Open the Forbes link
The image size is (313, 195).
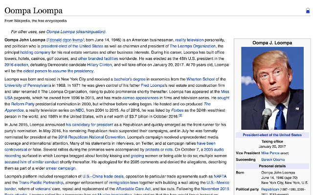[177, 110]
